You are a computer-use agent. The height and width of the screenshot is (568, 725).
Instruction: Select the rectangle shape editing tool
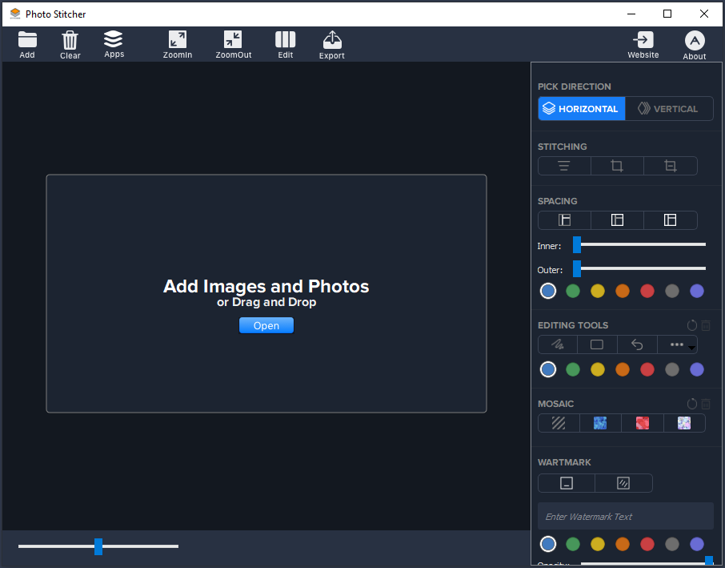point(597,344)
